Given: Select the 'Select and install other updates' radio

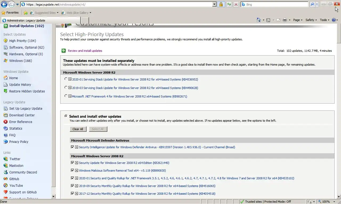Looking at the screenshot, I should pos(66,116).
